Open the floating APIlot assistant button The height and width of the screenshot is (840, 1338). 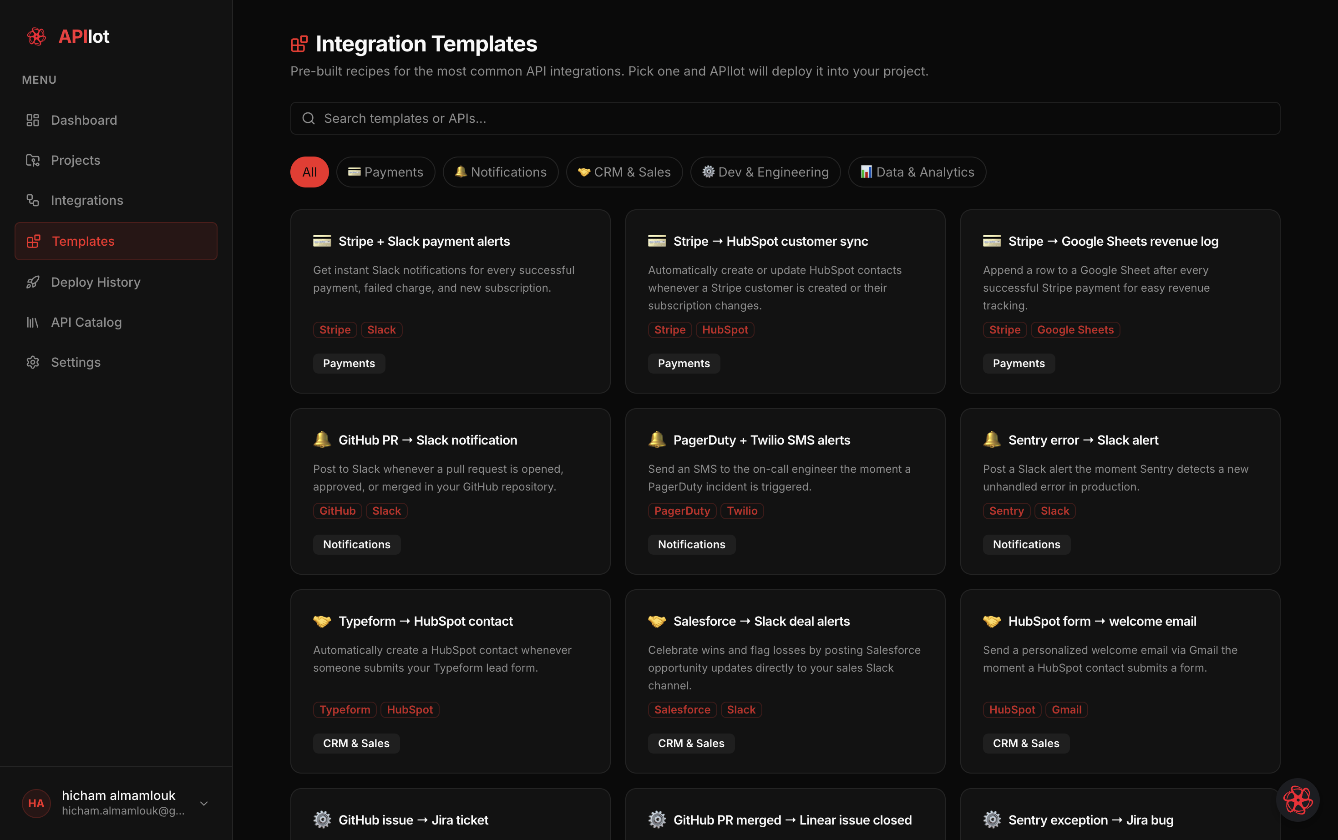pos(1298,800)
